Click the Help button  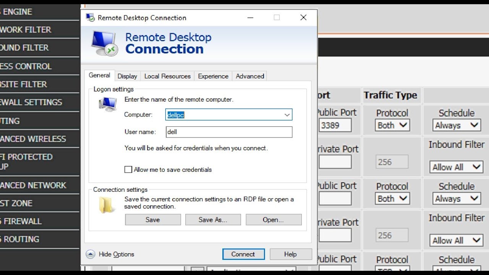(290, 254)
